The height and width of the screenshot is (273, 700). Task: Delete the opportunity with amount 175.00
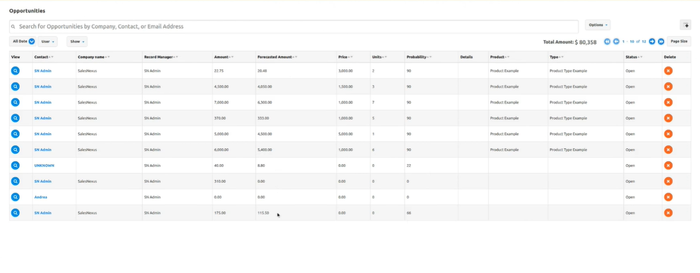pyautogui.click(x=668, y=212)
